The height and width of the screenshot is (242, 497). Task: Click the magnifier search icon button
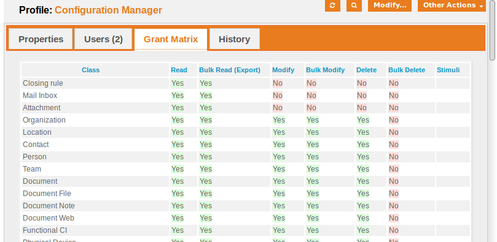point(354,6)
